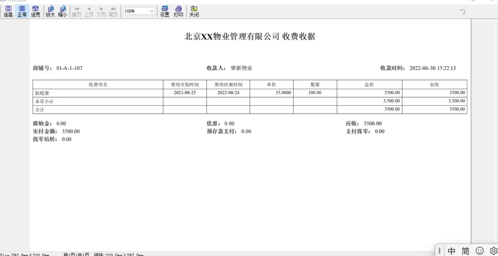The height and width of the screenshot is (256, 498).
Task: Select the 正常 normal view icon
Action: coord(22,12)
